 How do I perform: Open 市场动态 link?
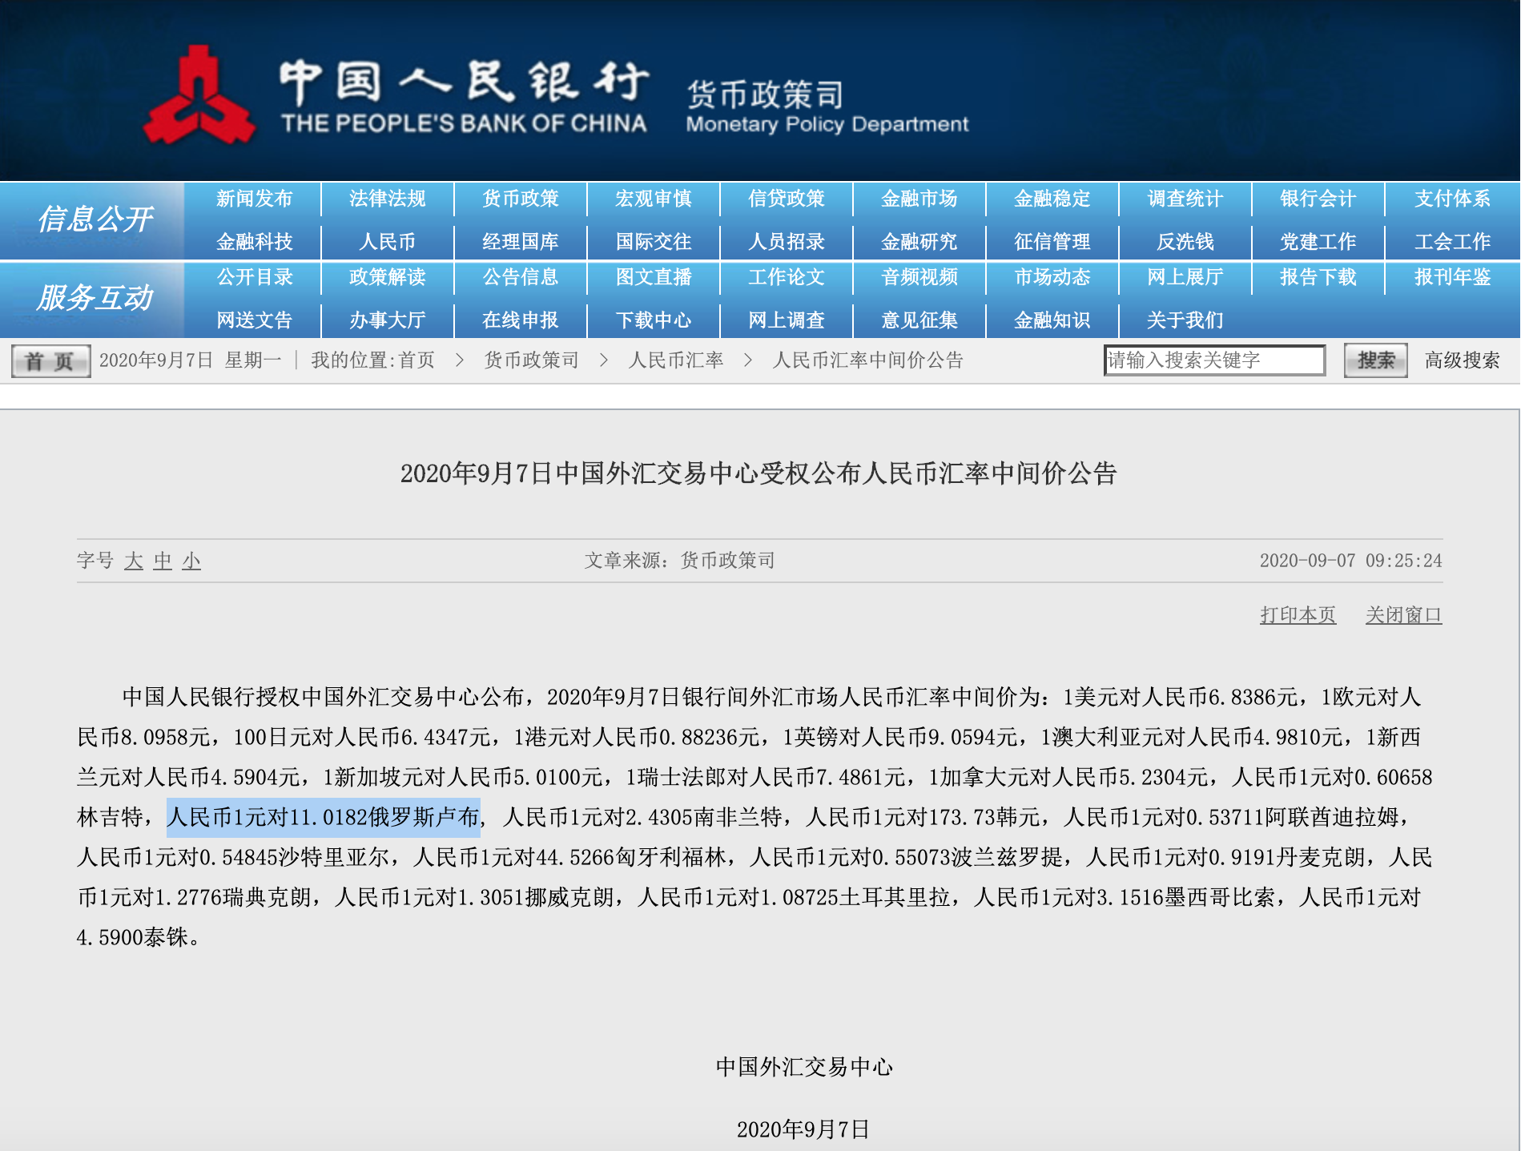point(1052,277)
